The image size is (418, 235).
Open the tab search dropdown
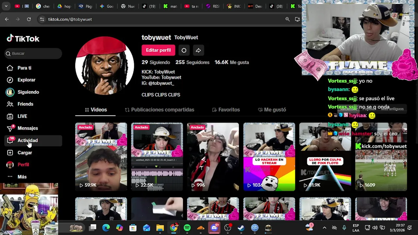[6, 6]
